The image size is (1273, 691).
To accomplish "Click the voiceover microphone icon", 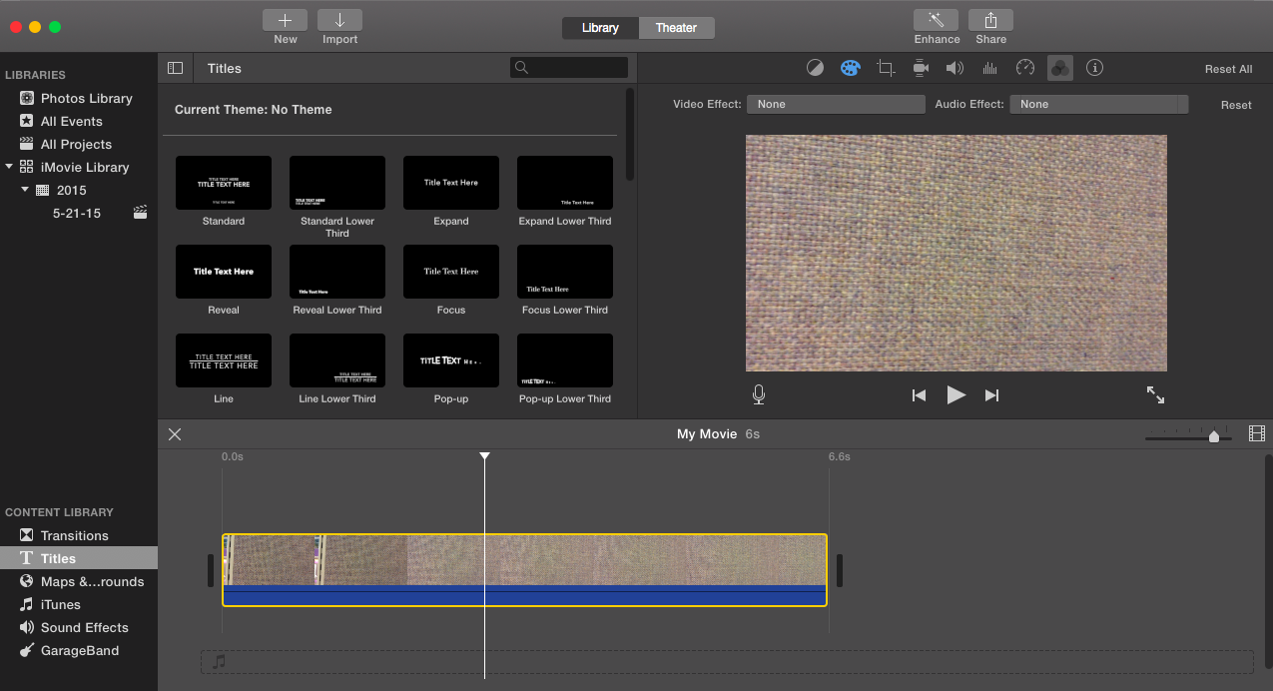I will point(759,395).
